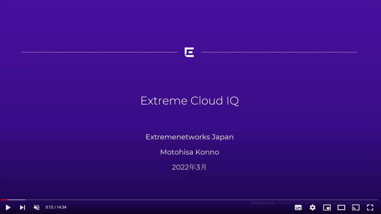Screen dimensions: 381x214
Task: Toggle subtitles/closed captions
Action: coord(298,207)
